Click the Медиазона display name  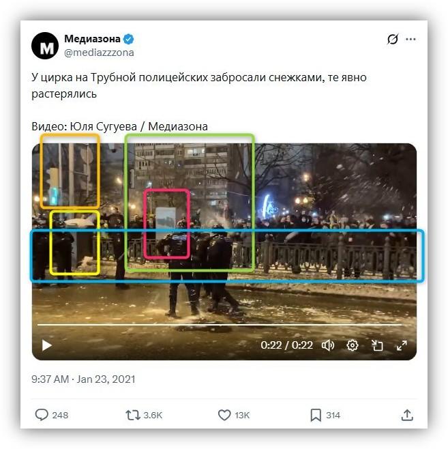point(92,38)
